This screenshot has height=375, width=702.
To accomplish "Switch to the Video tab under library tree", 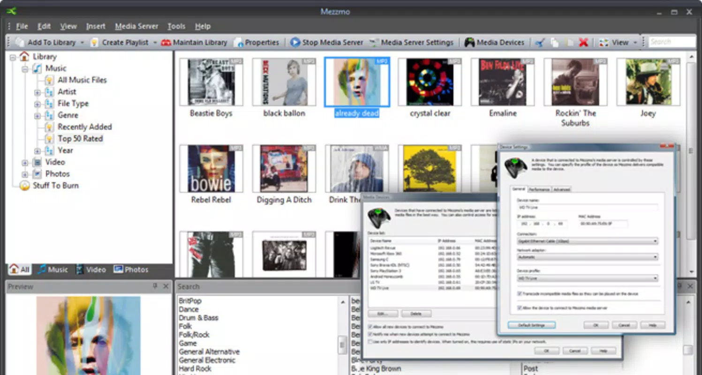I will point(91,270).
